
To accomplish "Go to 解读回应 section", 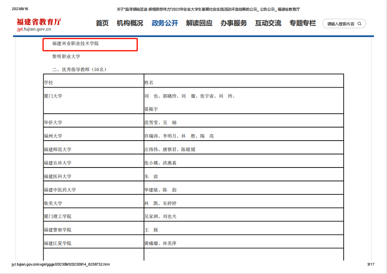I will (x=199, y=23).
